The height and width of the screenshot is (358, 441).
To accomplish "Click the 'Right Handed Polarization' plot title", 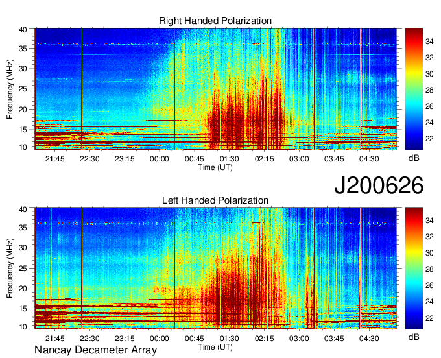I will pos(215,21).
